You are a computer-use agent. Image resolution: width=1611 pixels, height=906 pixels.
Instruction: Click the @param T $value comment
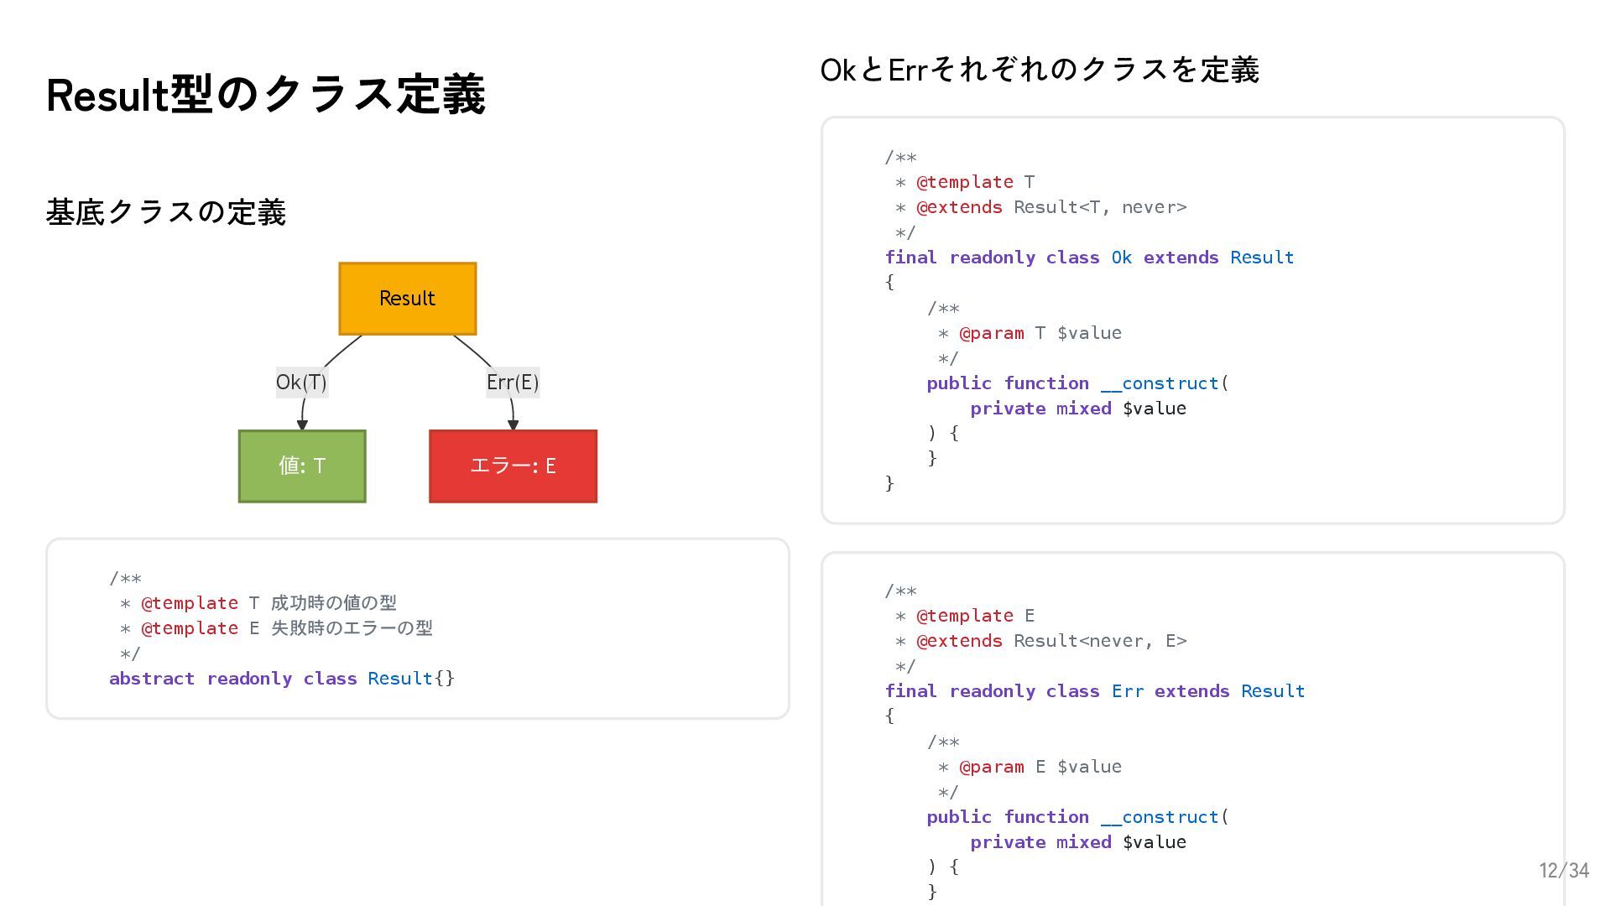1040,333
